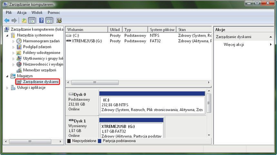The height and width of the screenshot is (155, 277).
Task: Open the Więcej akcji submenu
Action: click(x=271, y=45)
